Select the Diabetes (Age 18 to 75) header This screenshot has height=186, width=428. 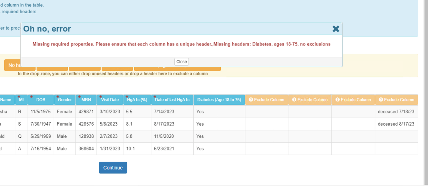click(219, 100)
